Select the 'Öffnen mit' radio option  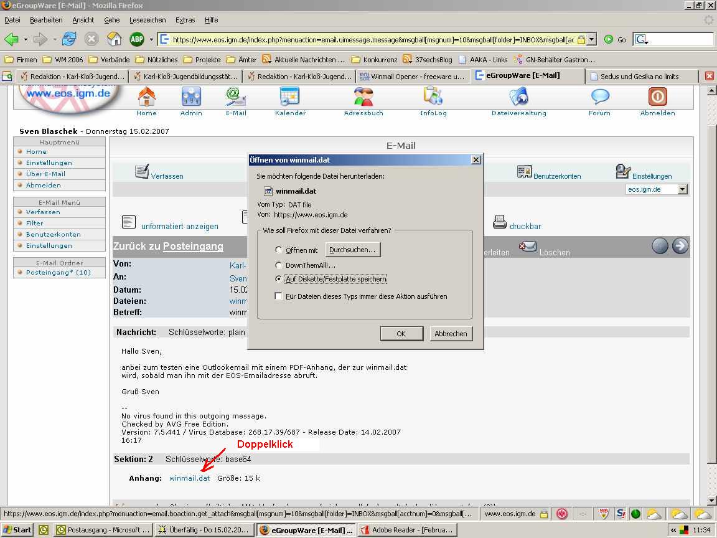click(x=279, y=250)
